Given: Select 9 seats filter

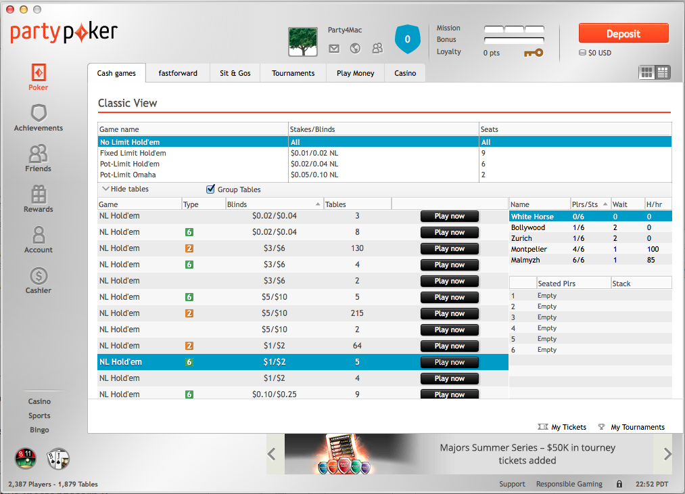Looking at the screenshot, I should (575, 153).
